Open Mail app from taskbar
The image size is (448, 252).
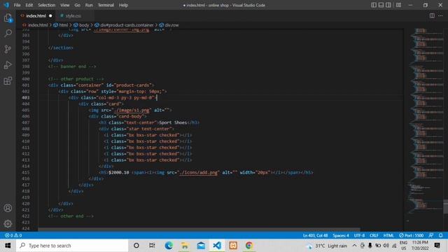201,246
